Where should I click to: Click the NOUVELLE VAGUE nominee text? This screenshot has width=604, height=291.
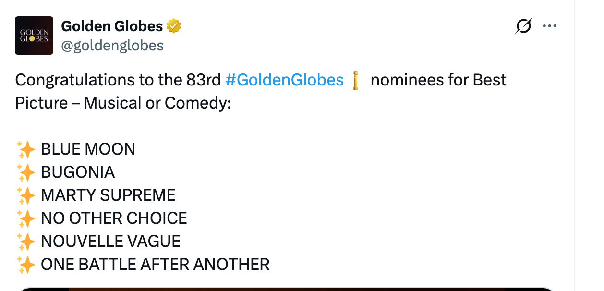(x=110, y=242)
